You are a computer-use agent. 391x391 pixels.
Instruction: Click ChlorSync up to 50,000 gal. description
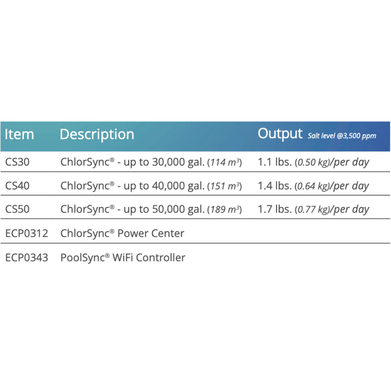click(x=151, y=210)
